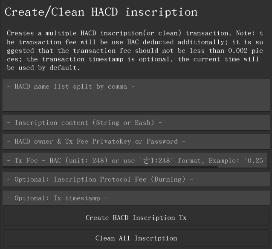The width and height of the screenshot is (272, 249).
Task: Select the PrivateKey or Password field
Action: (136, 142)
